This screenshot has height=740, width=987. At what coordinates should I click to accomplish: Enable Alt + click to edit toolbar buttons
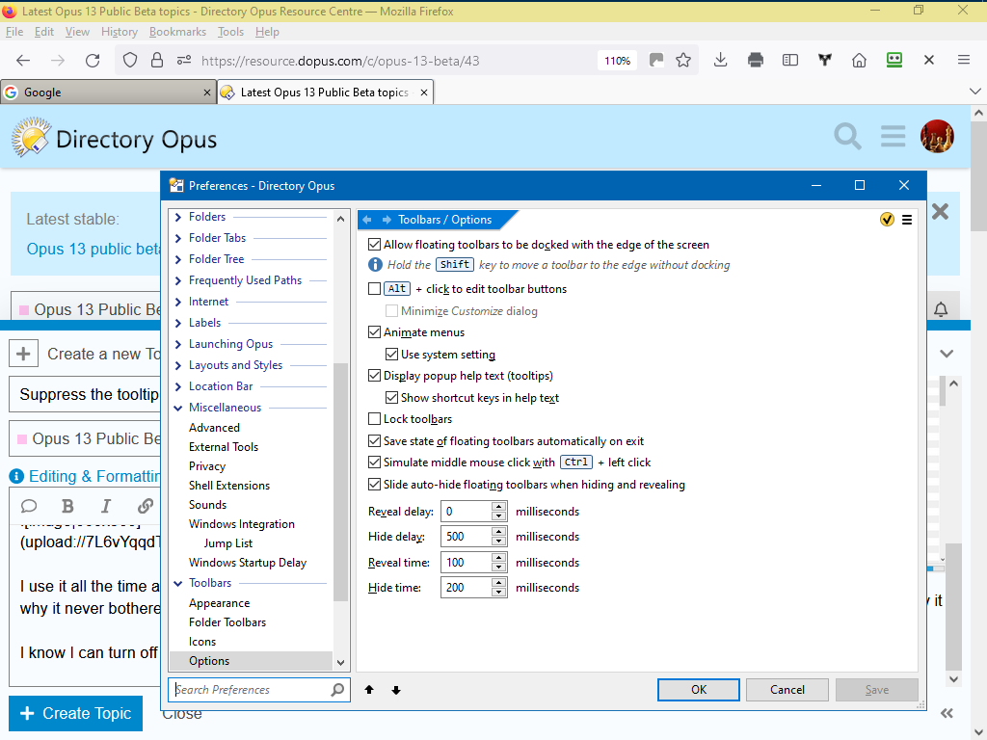point(375,289)
